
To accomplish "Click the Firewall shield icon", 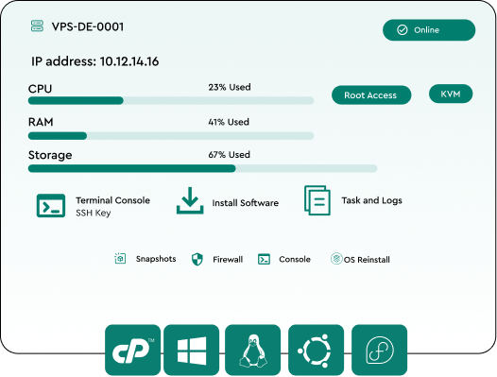I will pos(197,260).
